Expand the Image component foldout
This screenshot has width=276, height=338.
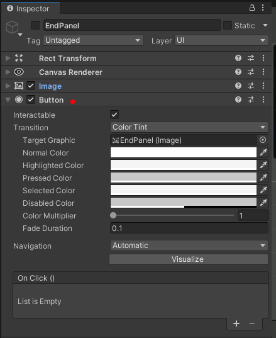[8, 86]
